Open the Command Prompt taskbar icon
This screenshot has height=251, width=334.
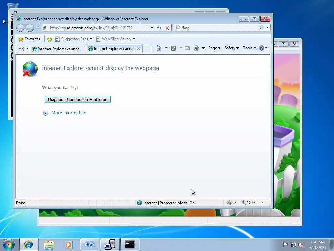pyautogui.click(x=130, y=244)
